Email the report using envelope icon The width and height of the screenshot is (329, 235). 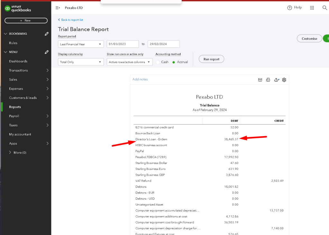pos(260,80)
